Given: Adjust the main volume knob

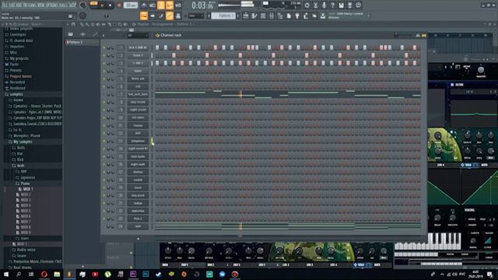Looking at the screenshot, I should point(83,5).
